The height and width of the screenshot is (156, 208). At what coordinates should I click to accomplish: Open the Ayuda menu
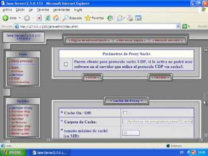(x=78, y=10)
